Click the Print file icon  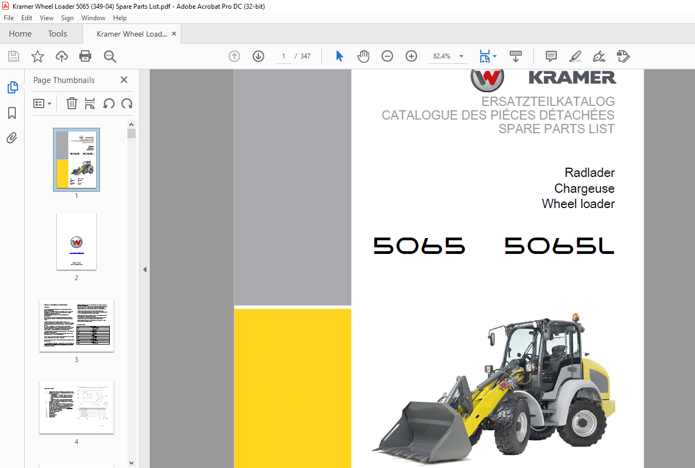pyautogui.click(x=85, y=56)
